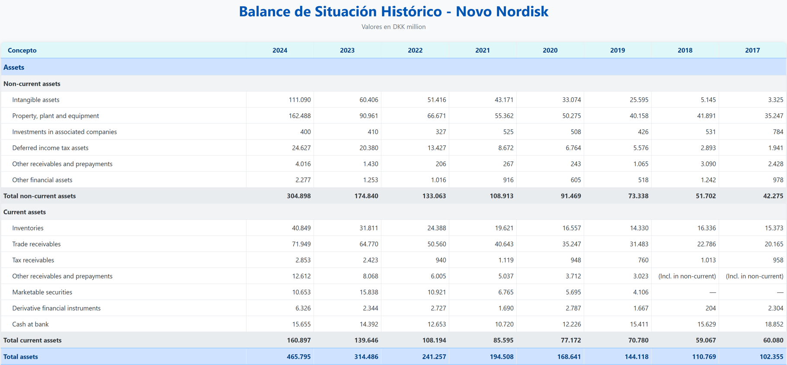Select 2017 '(Incl. in non-current)' cell
Viewport: 787px width, 365px height.
click(x=755, y=276)
